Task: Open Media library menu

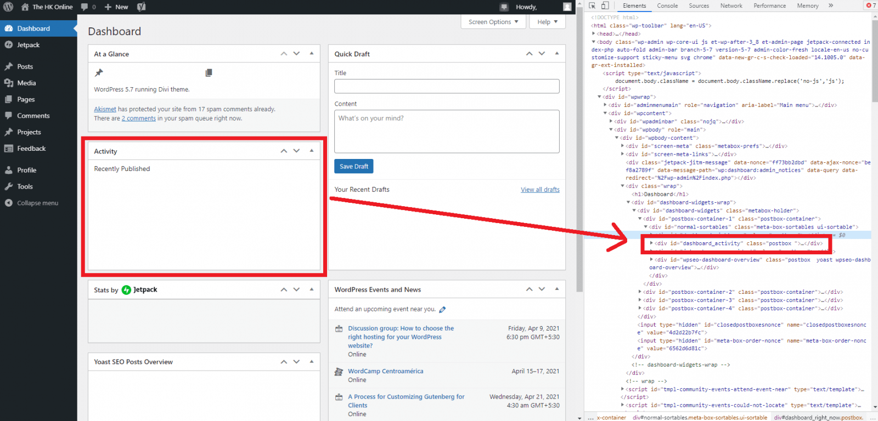Action: tap(38, 83)
